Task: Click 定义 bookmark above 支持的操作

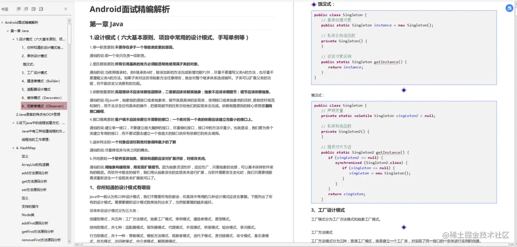Action: pyautogui.click(x=25, y=198)
